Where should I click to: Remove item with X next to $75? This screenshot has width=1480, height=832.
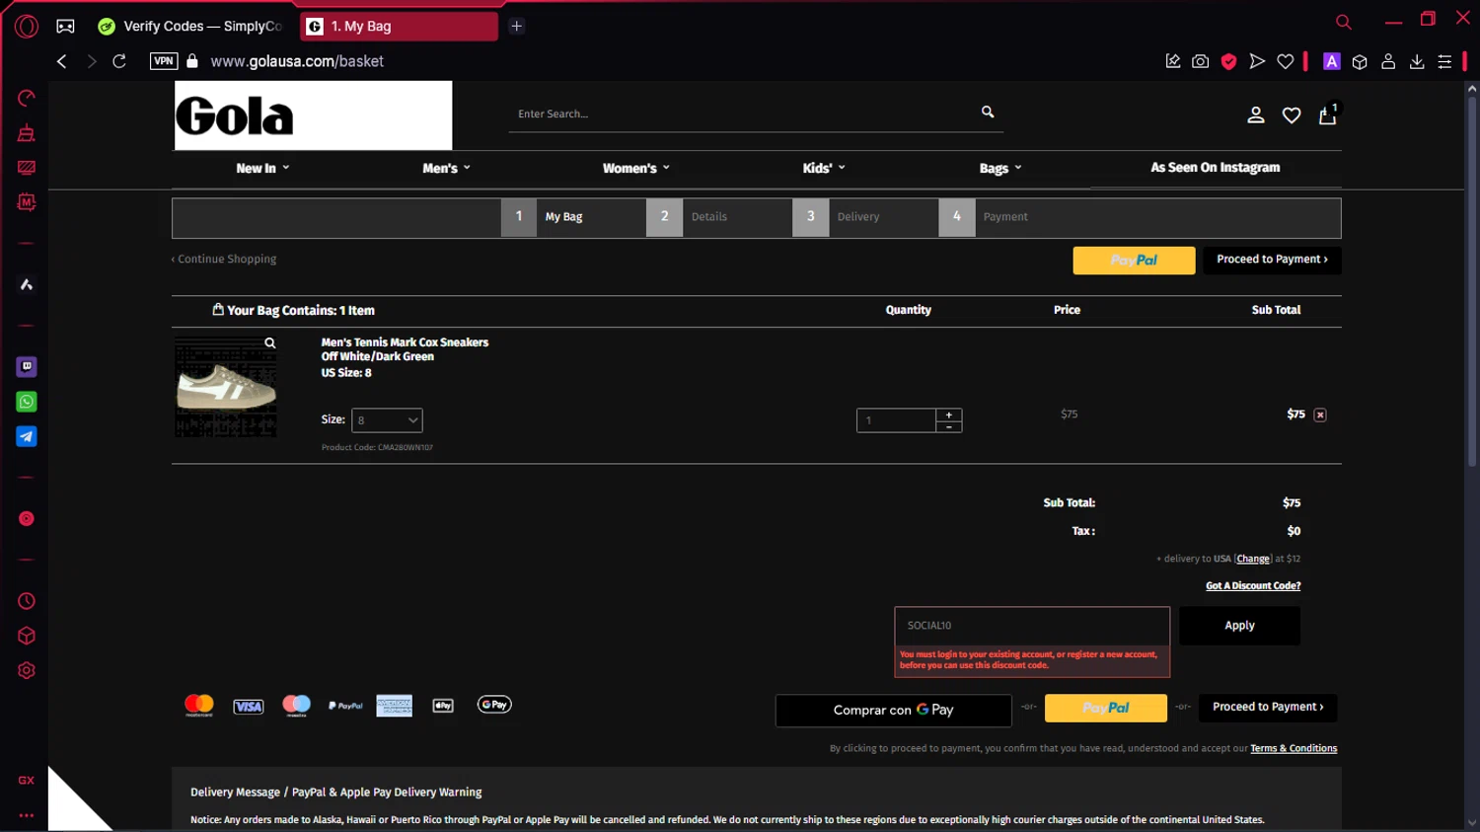1320,415
